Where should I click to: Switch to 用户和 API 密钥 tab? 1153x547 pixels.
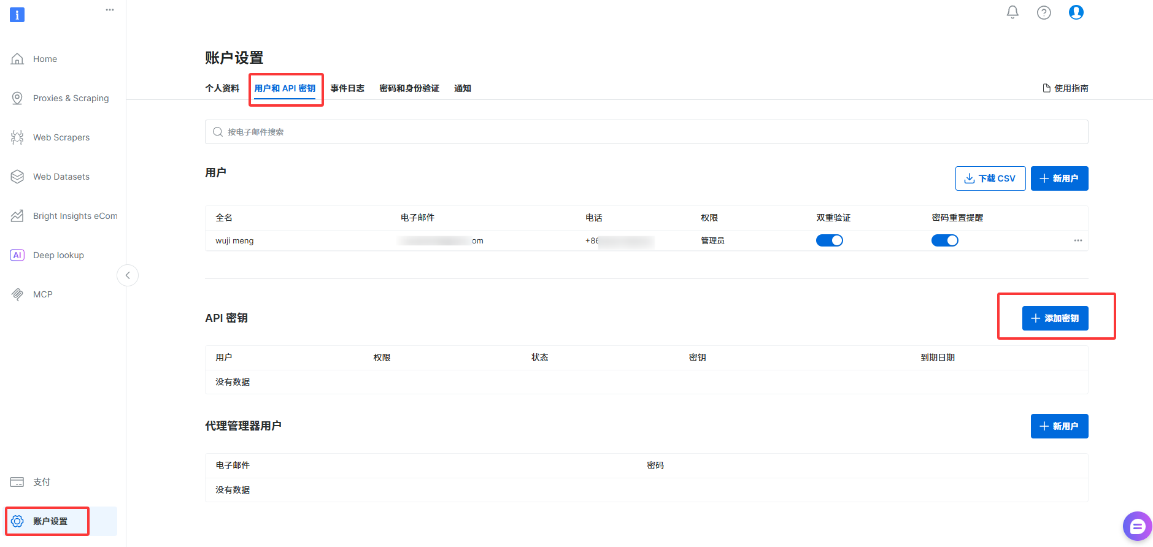pos(285,88)
